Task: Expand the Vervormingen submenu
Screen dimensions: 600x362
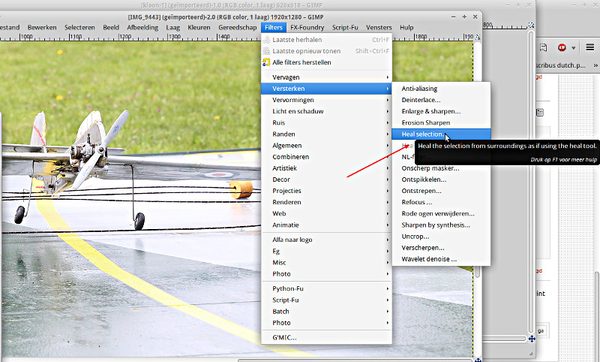Action: [326, 100]
